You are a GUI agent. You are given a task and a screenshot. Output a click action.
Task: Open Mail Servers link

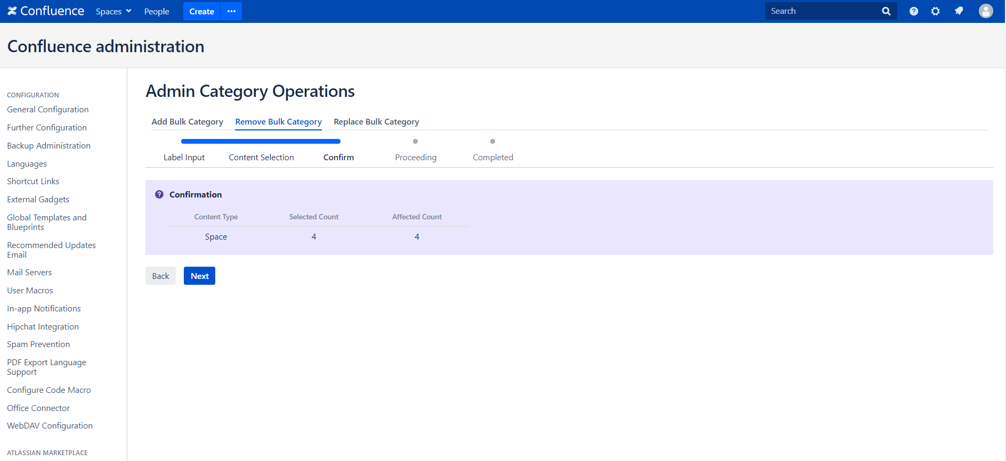29,273
